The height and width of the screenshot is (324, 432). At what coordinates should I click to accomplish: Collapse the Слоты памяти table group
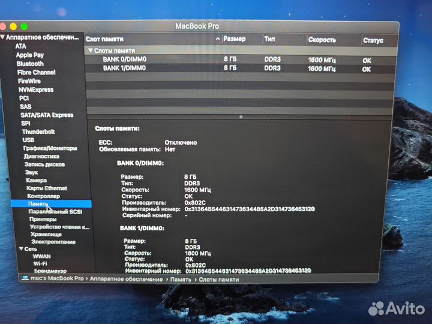coord(90,50)
